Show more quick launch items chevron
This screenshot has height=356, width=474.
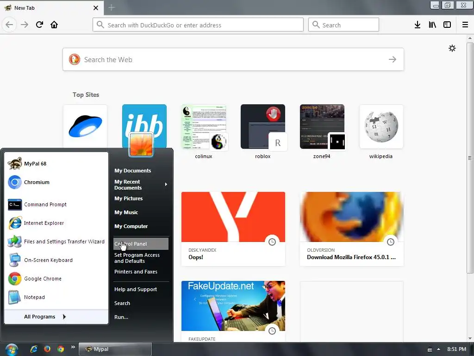tap(73, 347)
